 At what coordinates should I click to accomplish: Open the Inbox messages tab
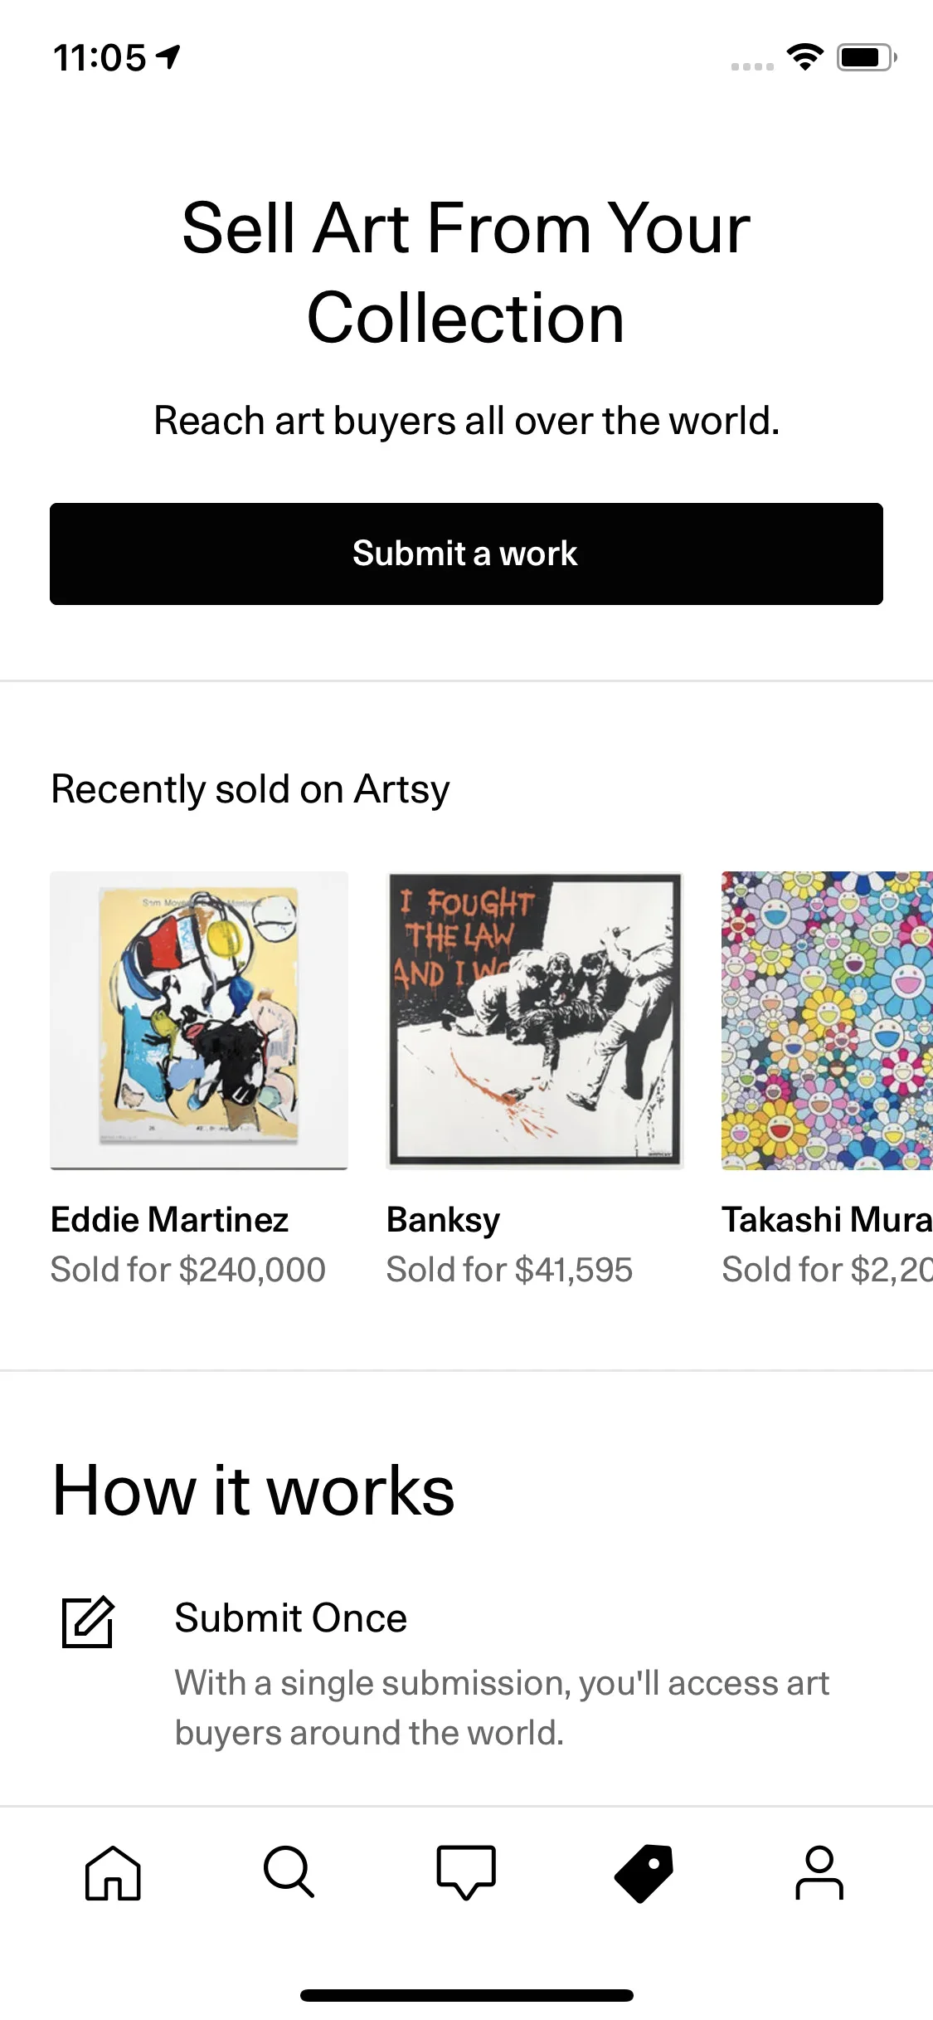pos(466,1872)
